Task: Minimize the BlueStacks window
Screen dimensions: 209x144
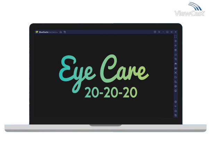Action: [x=163, y=32]
